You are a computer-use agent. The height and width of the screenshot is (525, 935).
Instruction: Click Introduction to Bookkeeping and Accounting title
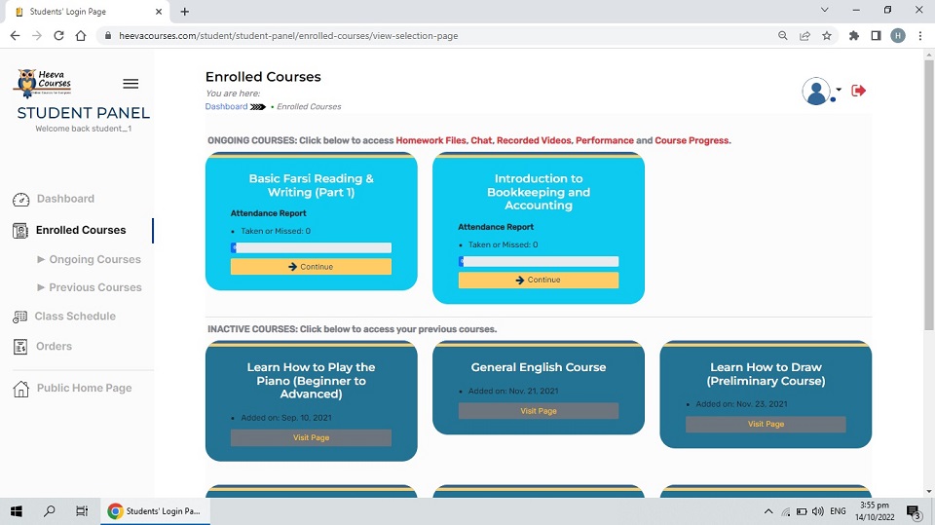point(539,192)
